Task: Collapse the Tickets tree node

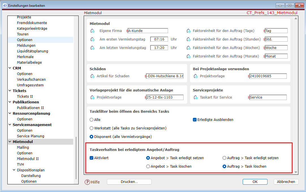Action: 10,91
